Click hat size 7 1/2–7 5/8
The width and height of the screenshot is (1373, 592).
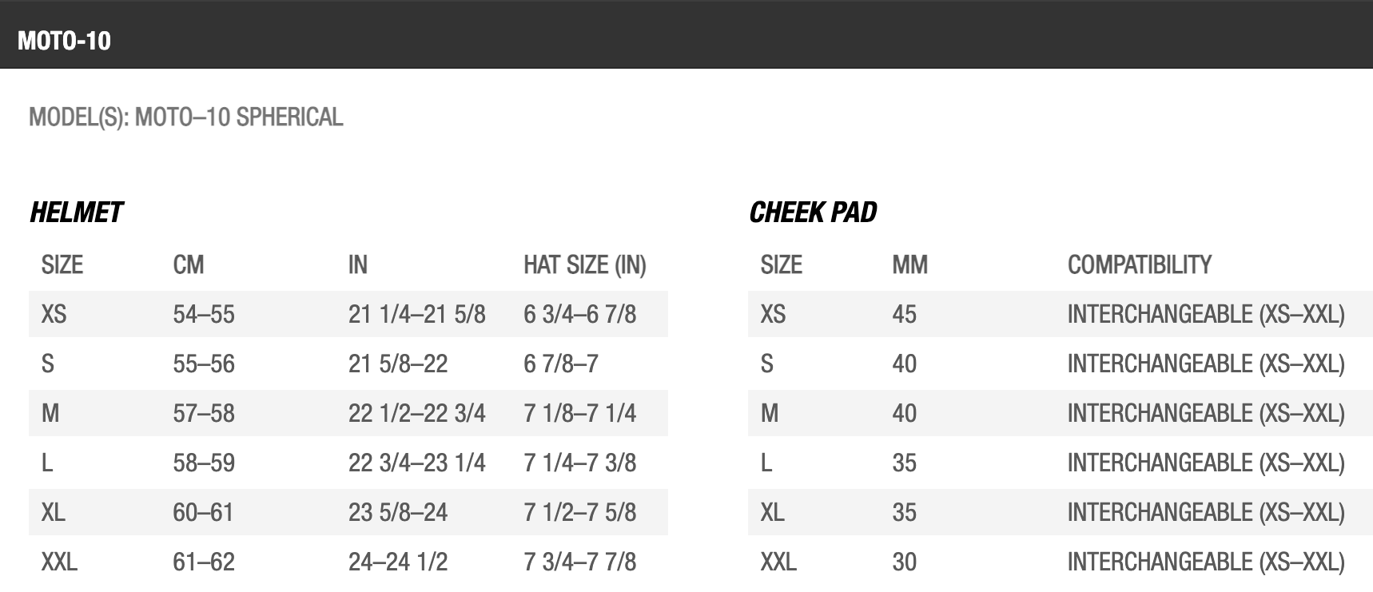point(579,512)
